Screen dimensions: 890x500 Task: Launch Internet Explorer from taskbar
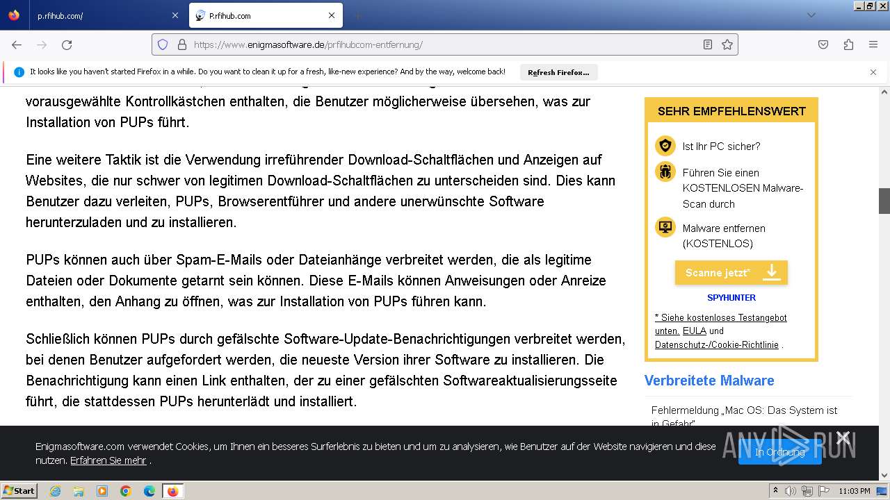55,491
